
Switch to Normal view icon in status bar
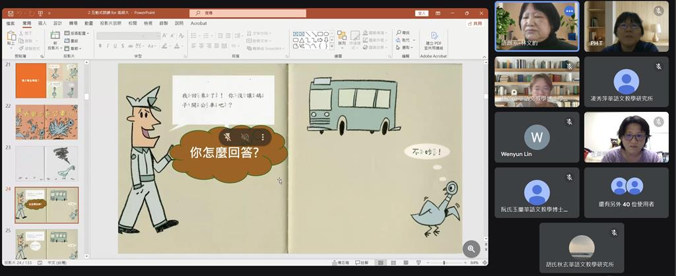point(381,263)
